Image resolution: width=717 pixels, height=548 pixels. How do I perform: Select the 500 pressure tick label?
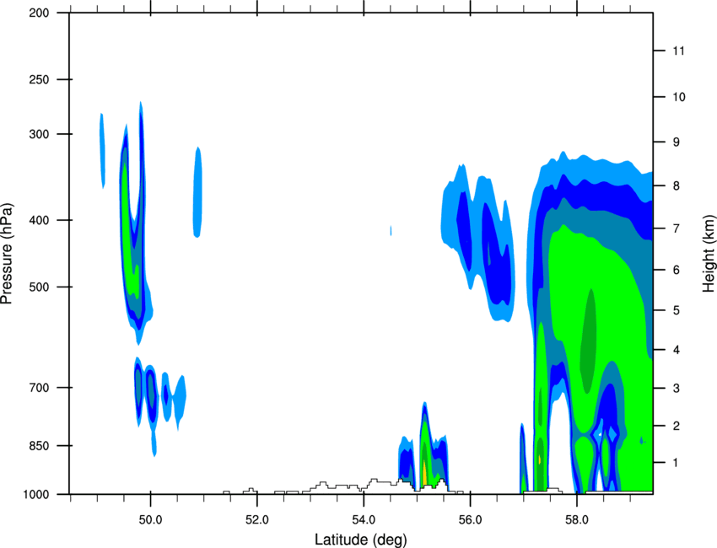39,287
